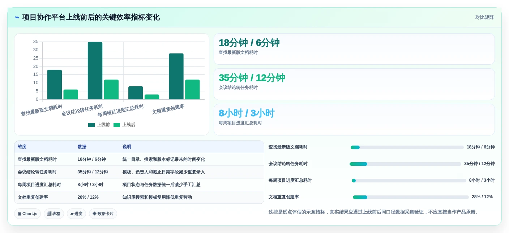Image resolution: width=509 pixels, height=233 pixels.
Task: Click the 上线后 bar for 文档重复创建率
Action: pos(192,90)
